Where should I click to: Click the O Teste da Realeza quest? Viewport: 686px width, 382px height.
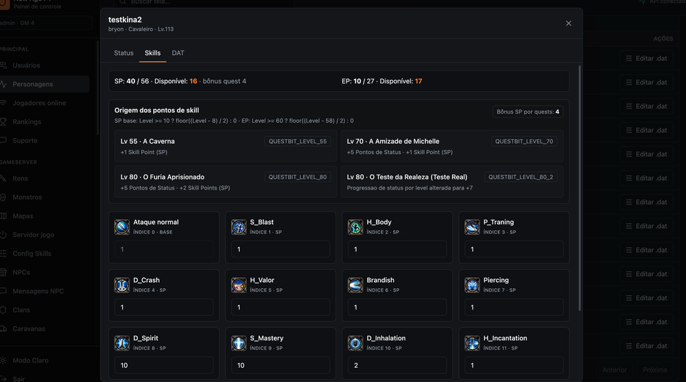click(452, 182)
